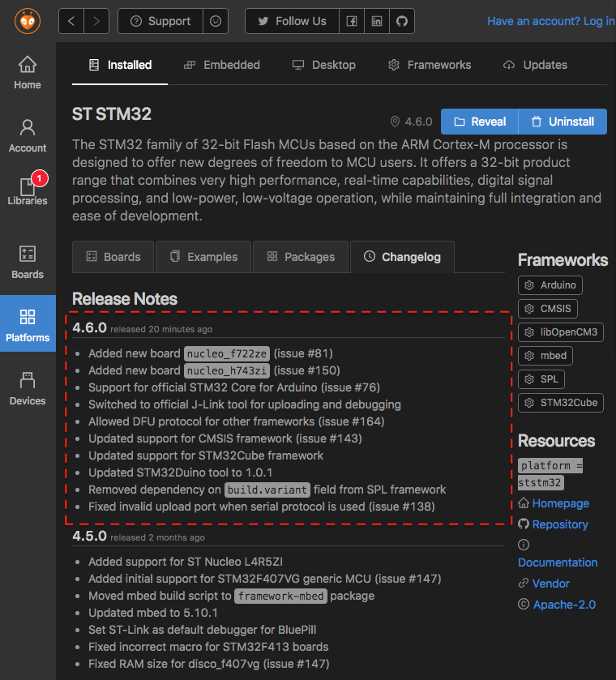
Task: Click the house icon beside Homepage
Action: (x=524, y=503)
